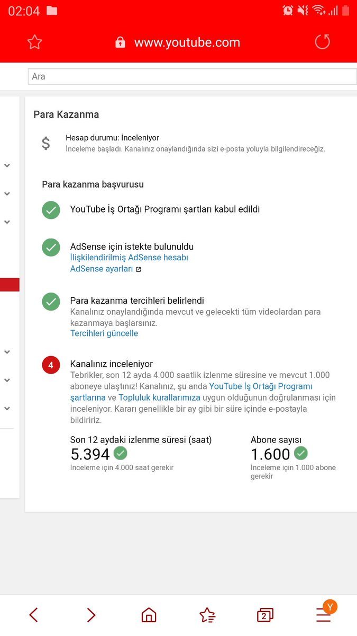Open the AdSense ayarları link
The height and width of the screenshot is (636, 357).
(102, 269)
